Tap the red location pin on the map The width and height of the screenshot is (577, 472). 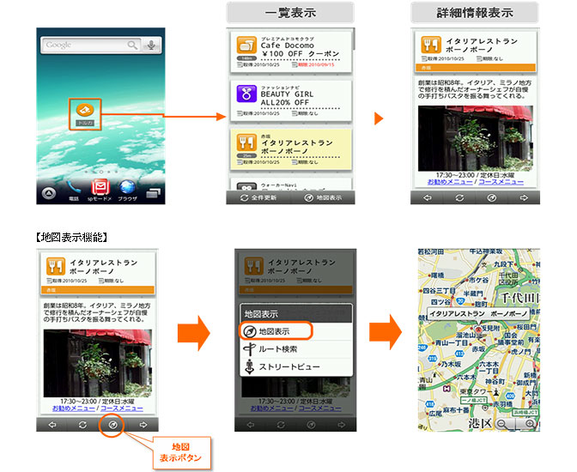[478, 330]
